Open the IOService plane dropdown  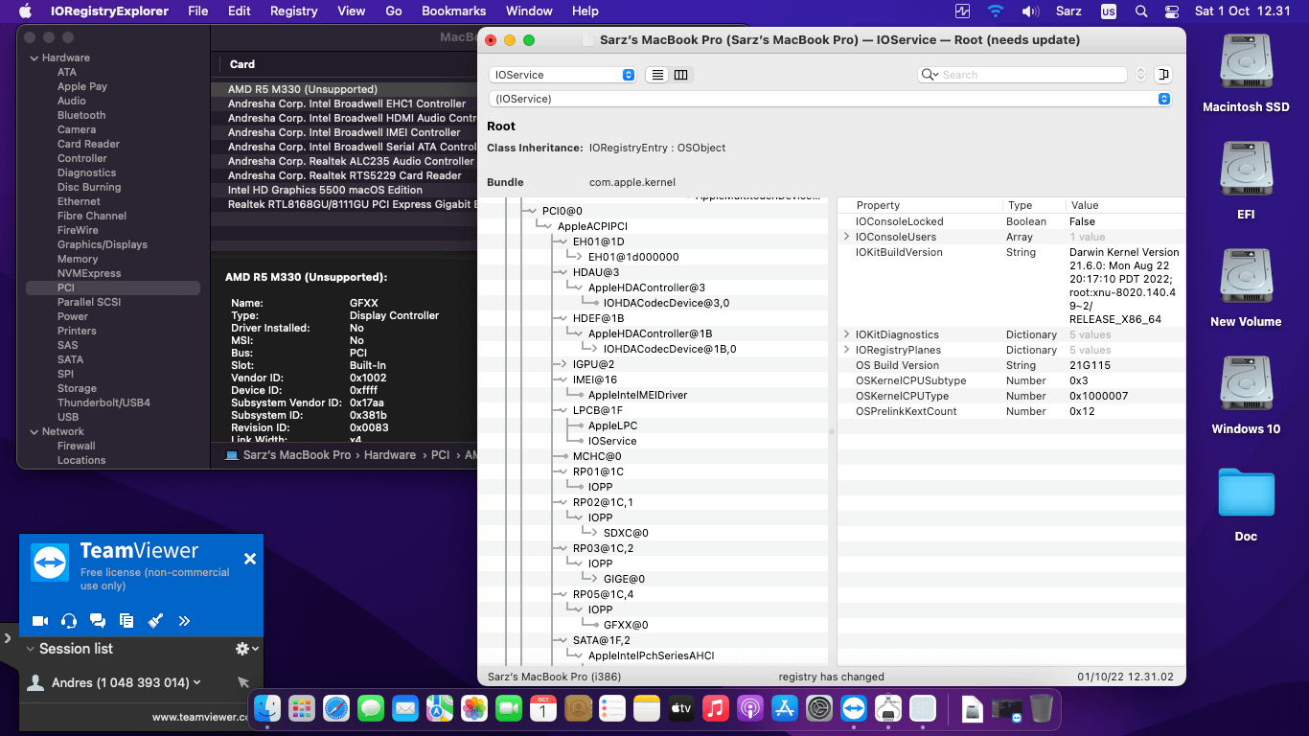(563, 75)
